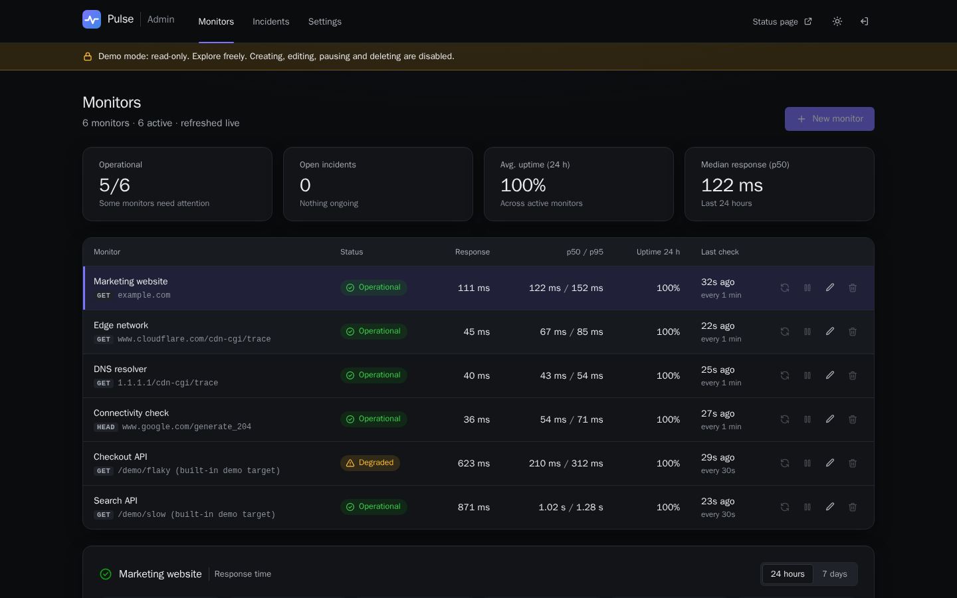957x598 pixels.
Task: Edit the Marketing website monitor
Action: click(x=830, y=288)
